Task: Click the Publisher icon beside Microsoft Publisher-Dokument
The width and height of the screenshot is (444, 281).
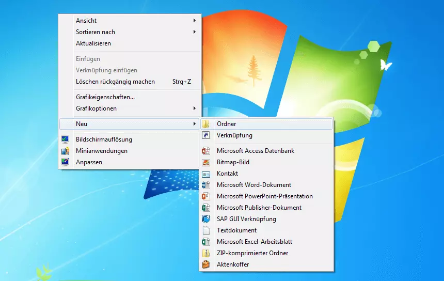Action: (x=206, y=208)
